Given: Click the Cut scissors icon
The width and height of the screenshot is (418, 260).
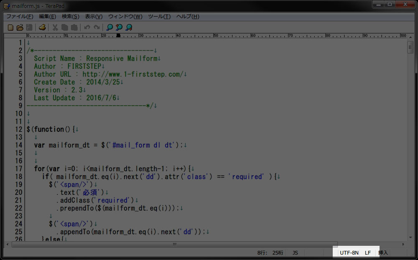Looking at the screenshot, I should [x=55, y=28].
